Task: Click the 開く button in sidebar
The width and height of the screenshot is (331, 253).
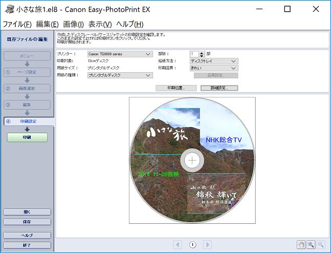Action: (27, 212)
